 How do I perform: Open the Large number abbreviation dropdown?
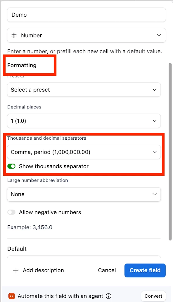[x=84, y=194]
